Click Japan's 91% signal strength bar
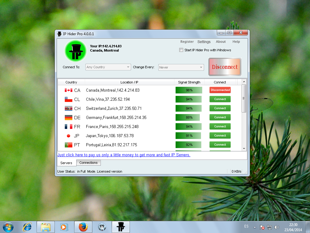This screenshot has height=233, width=310. point(188,136)
